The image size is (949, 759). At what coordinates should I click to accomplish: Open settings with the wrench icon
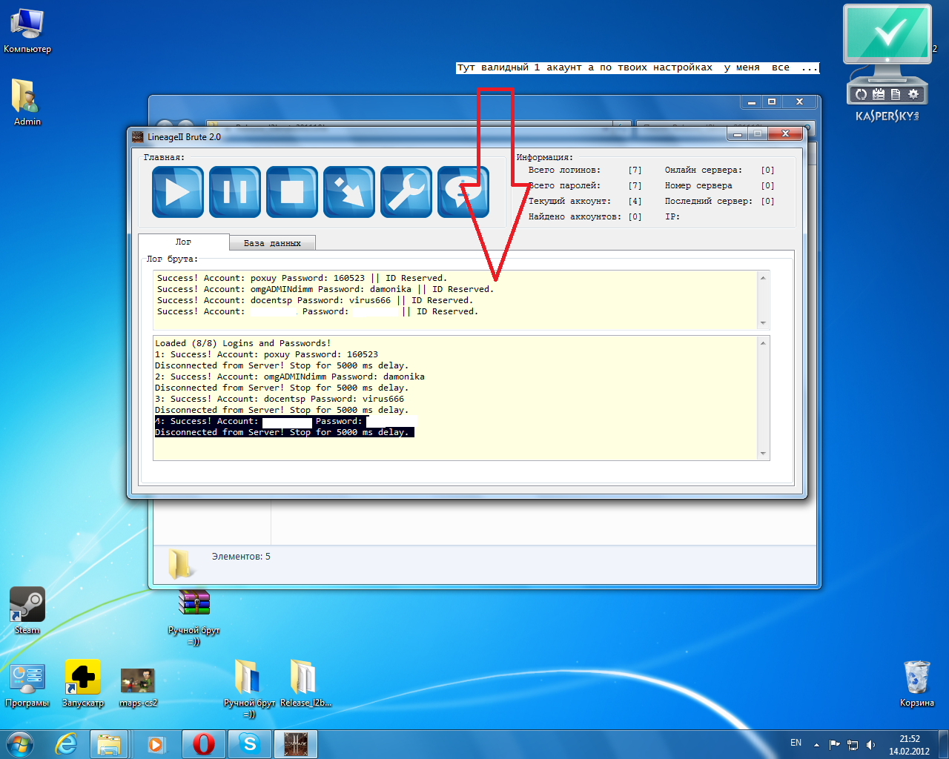(406, 192)
